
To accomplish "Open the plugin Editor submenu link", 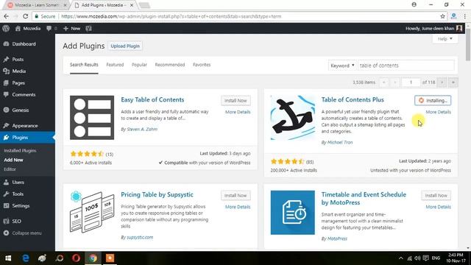I will (10, 169).
